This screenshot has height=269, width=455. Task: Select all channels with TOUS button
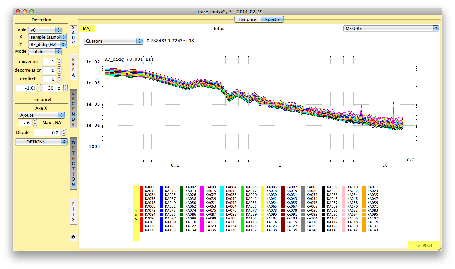(136, 213)
